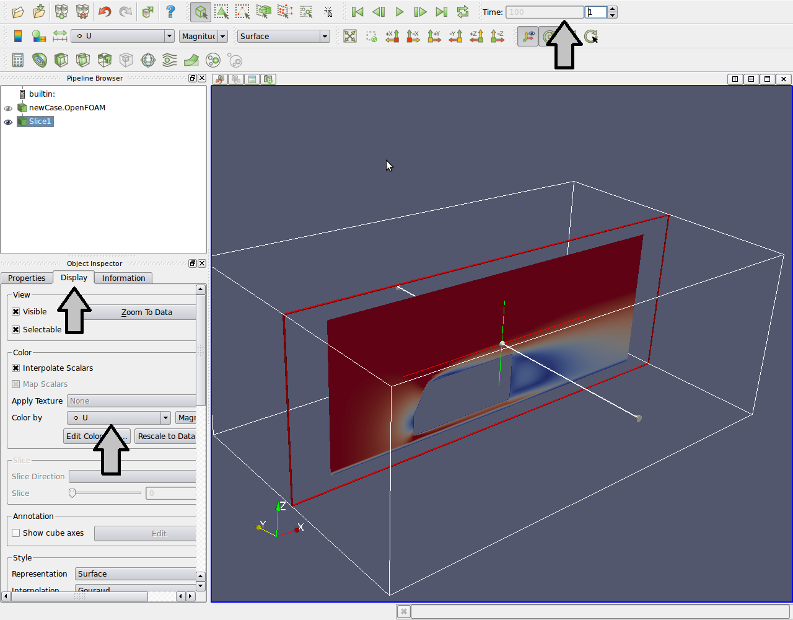Switch to the Properties tab
The height and width of the screenshot is (620, 793).
27,278
